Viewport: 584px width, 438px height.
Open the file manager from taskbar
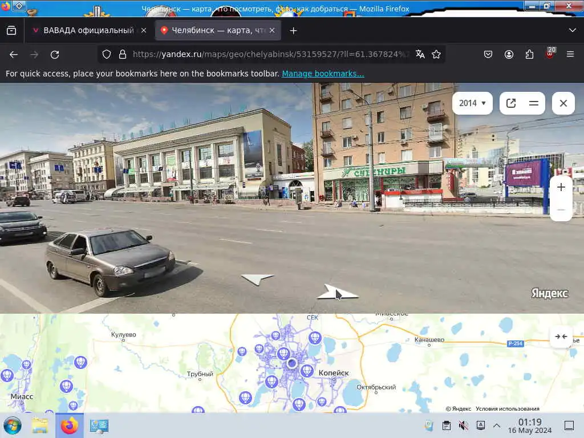click(x=40, y=425)
